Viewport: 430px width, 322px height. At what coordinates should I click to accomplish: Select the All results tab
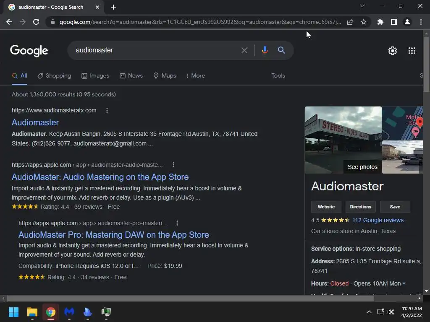[19, 75]
